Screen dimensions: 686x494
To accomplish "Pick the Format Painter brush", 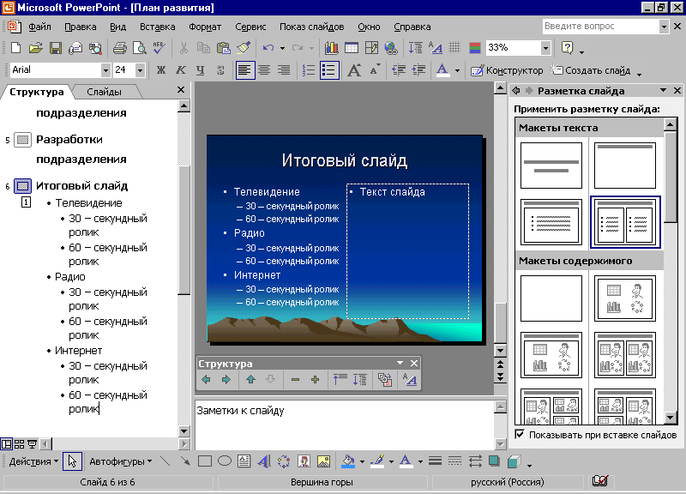I will (x=244, y=48).
